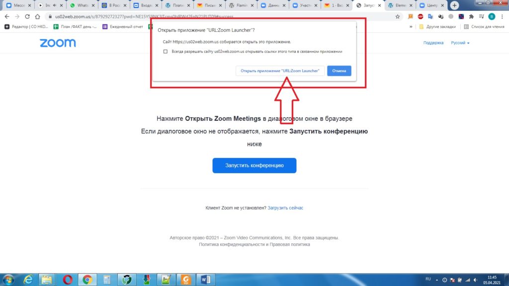509x286 pixels.
Task: Open Word from the taskbar
Action: [206, 280]
